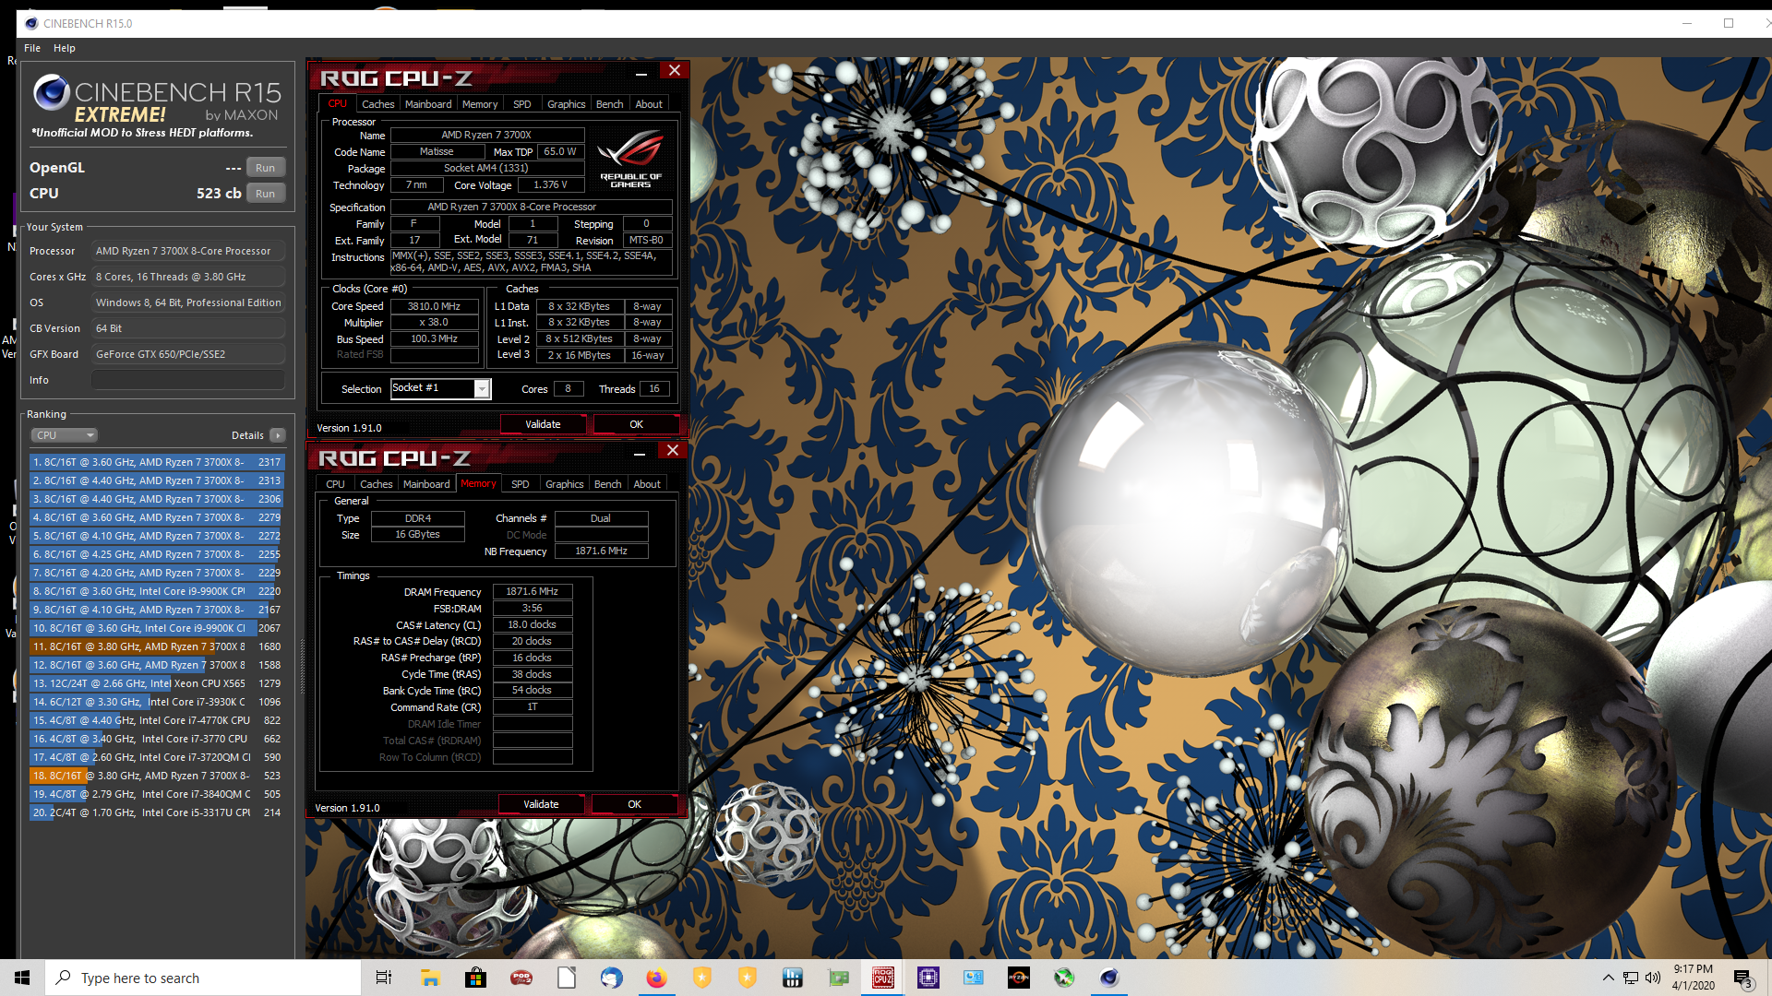Click the Core Voltage value 1.376 V
This screenshot has height=996, width=1772.
[x=550, y=184]
